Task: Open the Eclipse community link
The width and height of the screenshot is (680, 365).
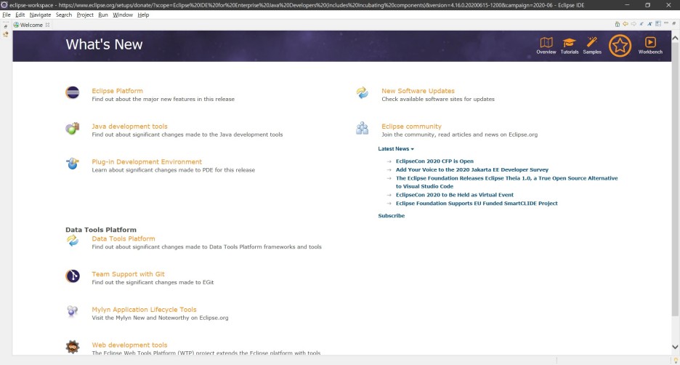Action: click(411, 127)
